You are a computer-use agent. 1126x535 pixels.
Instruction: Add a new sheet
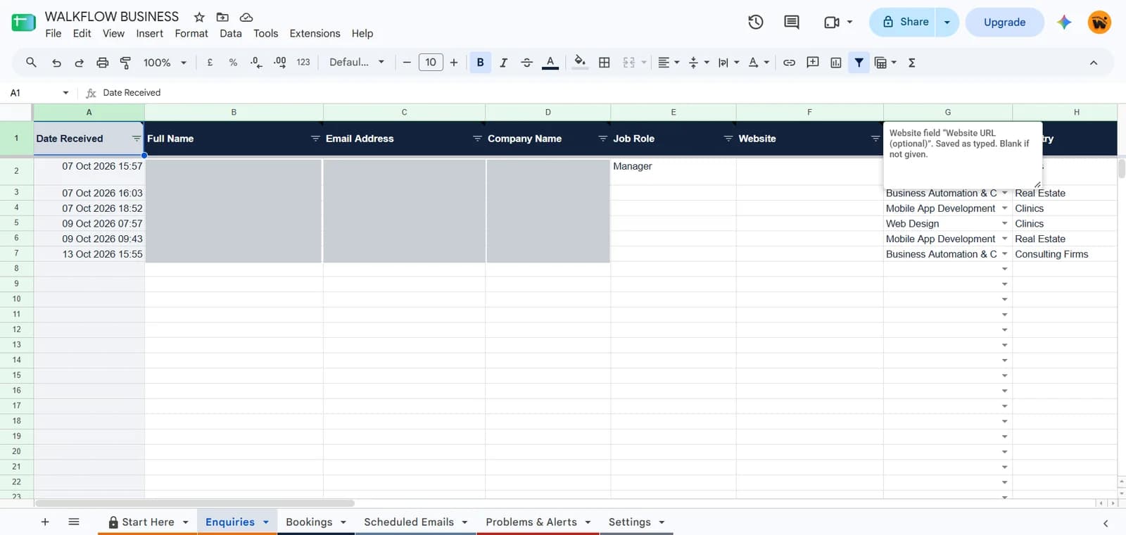pyautogui.click(x=45, y=522)
